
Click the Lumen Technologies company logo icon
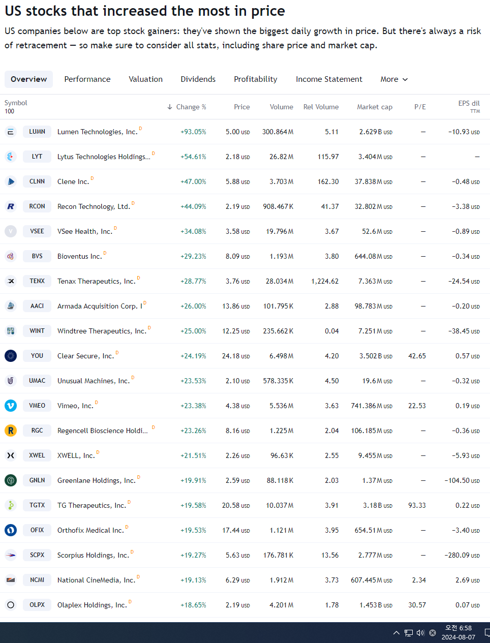[11, 132]
